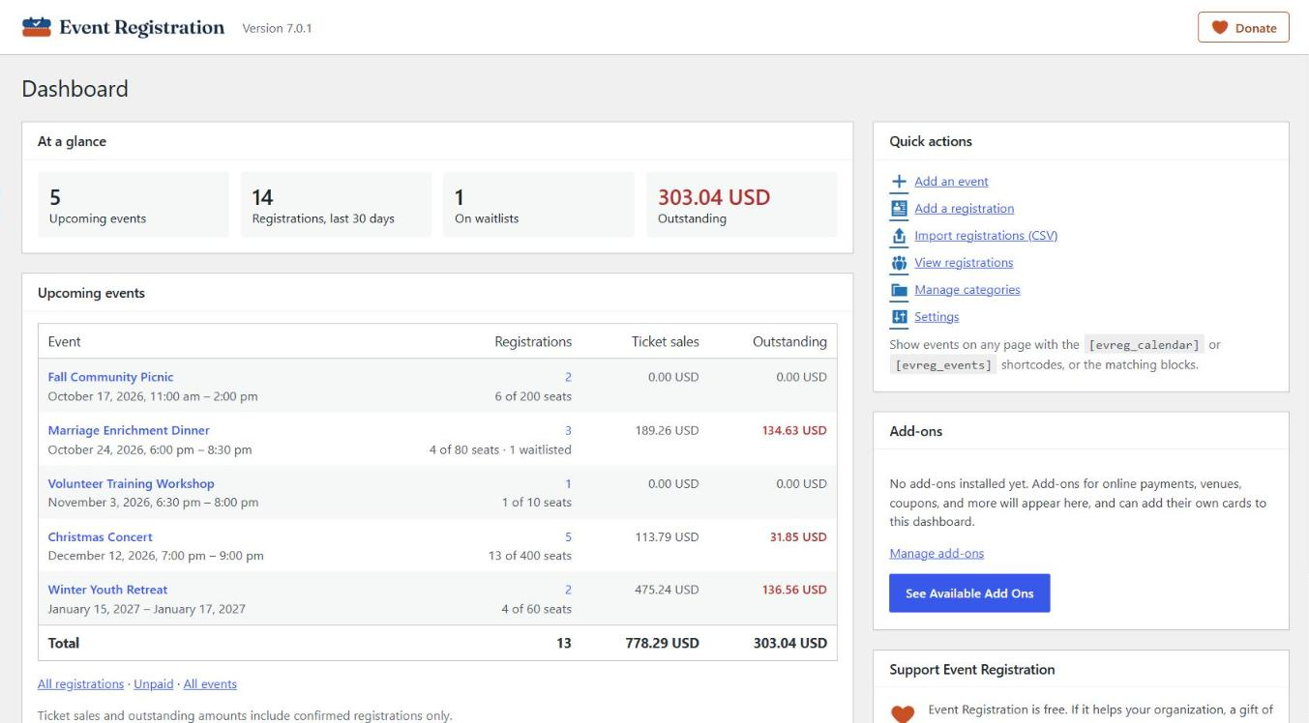Click See Available Add Ons button
1309x723 pixels.
point(969,593)
